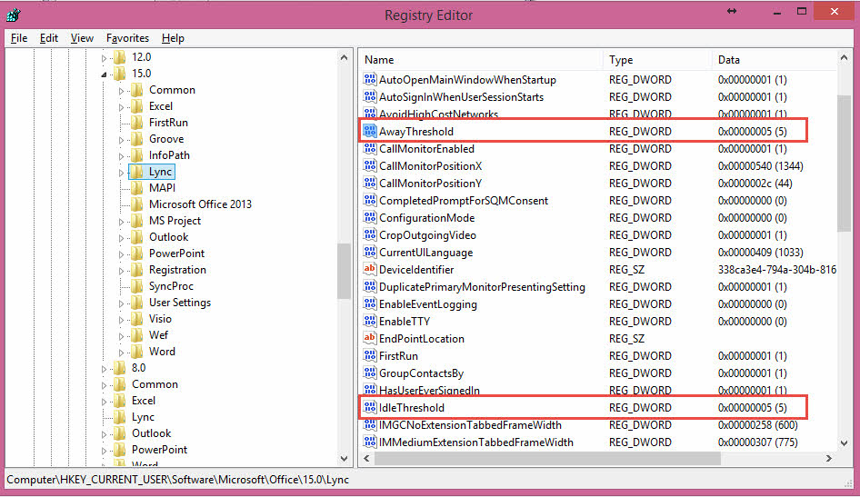Expand the PowerPoint key under 15.0
The image size is (860, 497).
pos(121,254)
